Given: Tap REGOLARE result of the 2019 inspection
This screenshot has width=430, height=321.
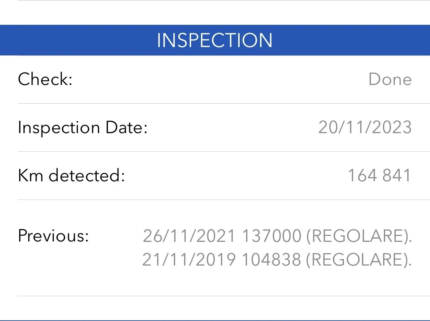Looking at the screenshot, I should (x=358, y=260).
